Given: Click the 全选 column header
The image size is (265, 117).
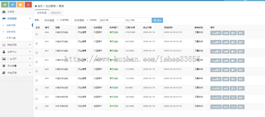Looking at the screenshot, I should click(x=38, y=28).
